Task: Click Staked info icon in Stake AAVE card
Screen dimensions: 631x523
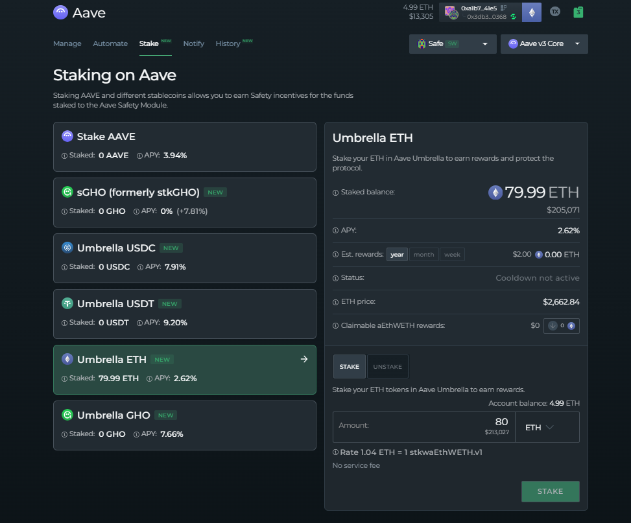Action: coord(64,156)
